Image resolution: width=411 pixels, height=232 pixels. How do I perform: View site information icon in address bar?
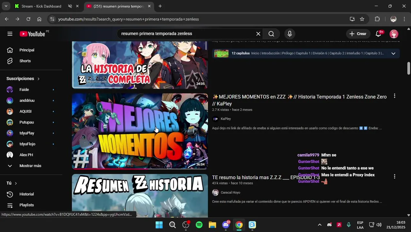click(x=52, y=19)
